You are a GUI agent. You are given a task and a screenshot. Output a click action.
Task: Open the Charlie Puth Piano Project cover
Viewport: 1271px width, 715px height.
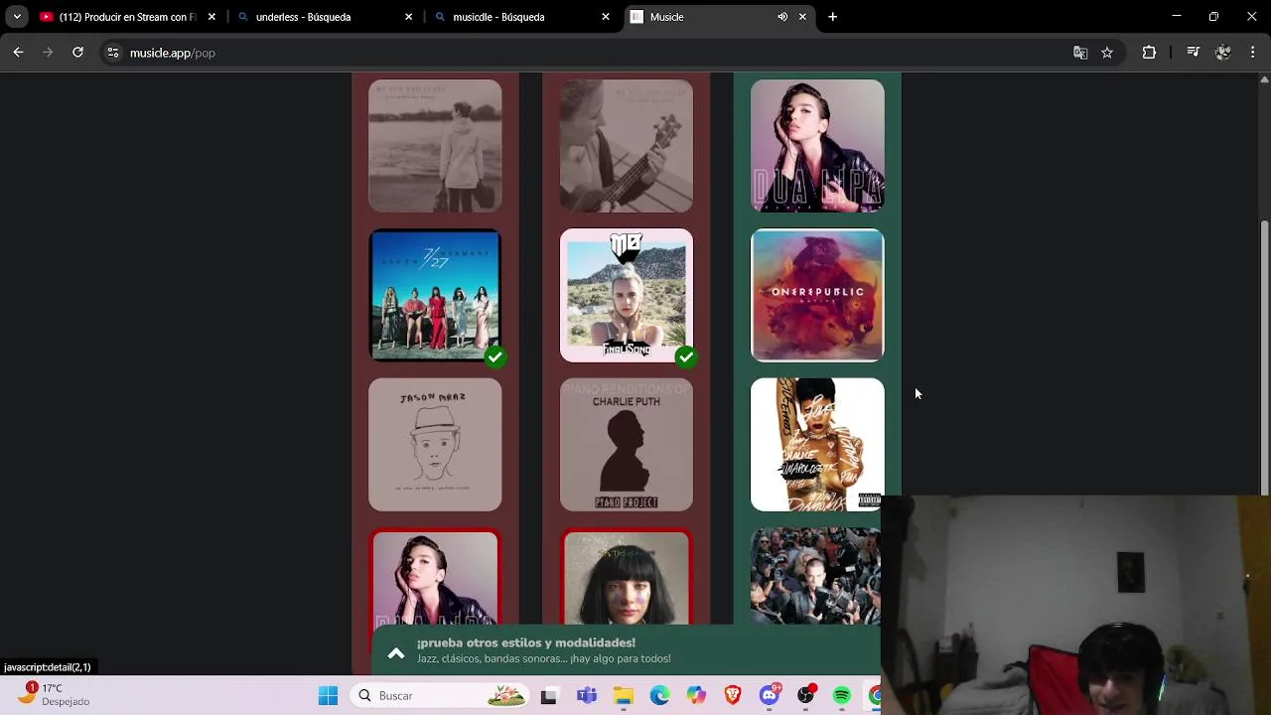coord(627,444)
